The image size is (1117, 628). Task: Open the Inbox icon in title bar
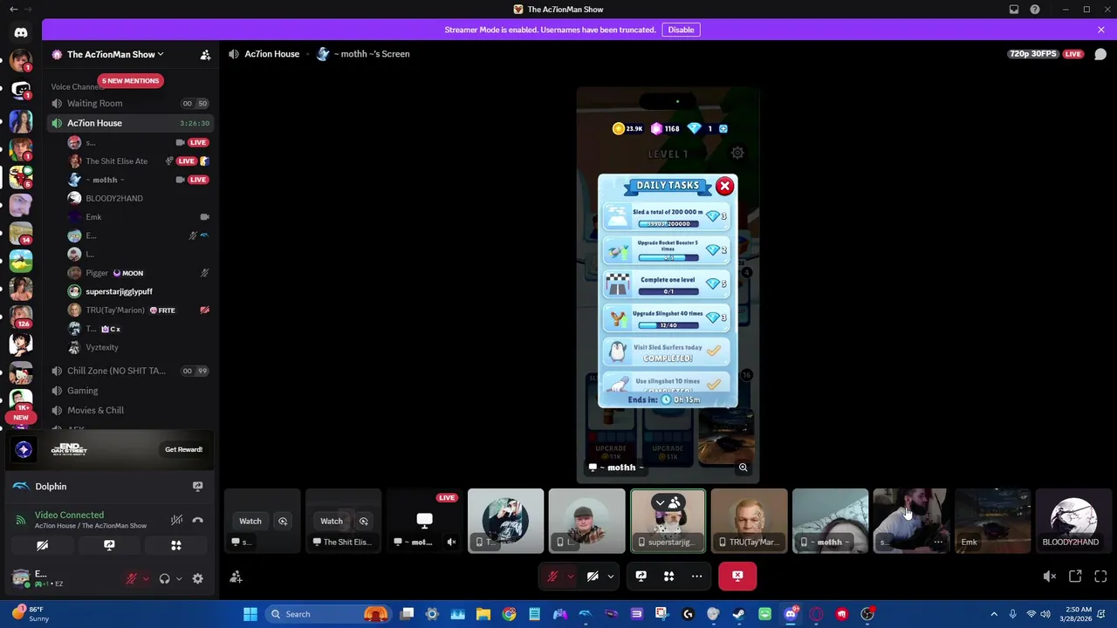(x=1014, y=10)
